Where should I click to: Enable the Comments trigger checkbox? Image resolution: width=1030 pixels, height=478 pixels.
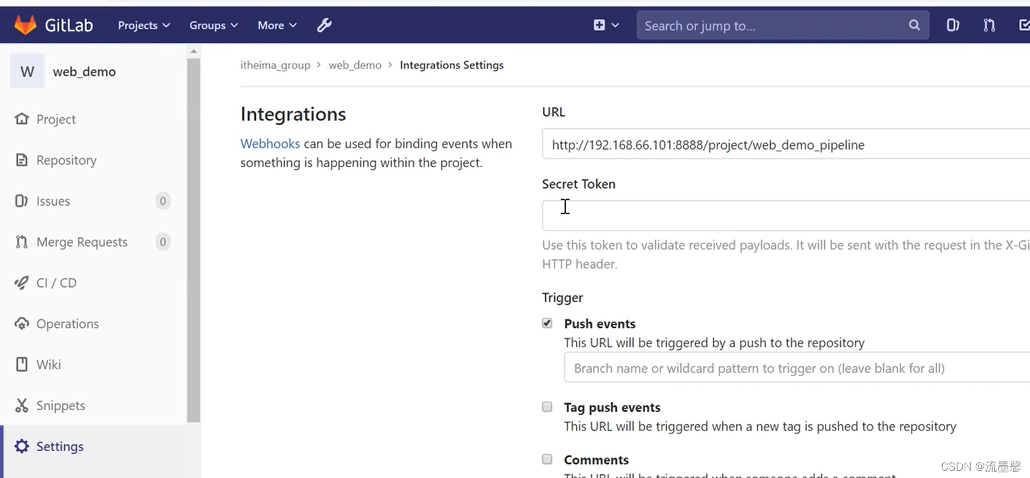(547, 459)
